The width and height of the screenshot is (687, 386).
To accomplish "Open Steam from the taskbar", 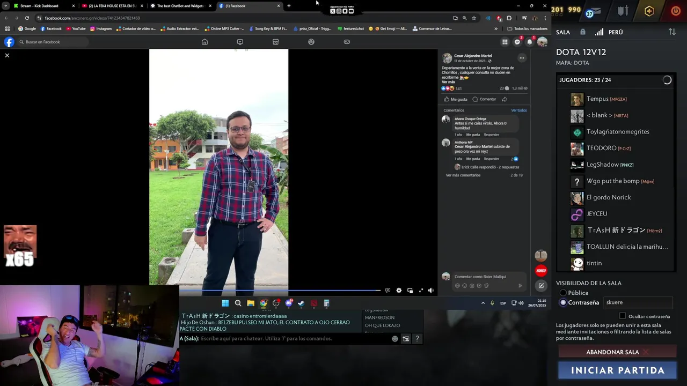I will tap(301, 303).
